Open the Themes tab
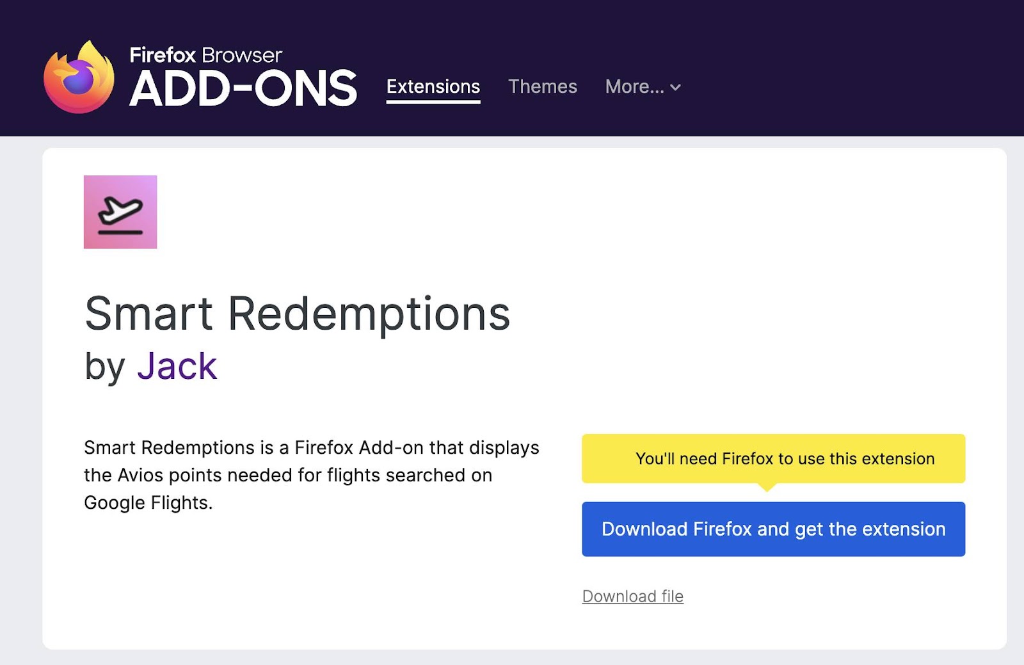The height and width of the screenshot is (665, 1024). coord(543,86)
